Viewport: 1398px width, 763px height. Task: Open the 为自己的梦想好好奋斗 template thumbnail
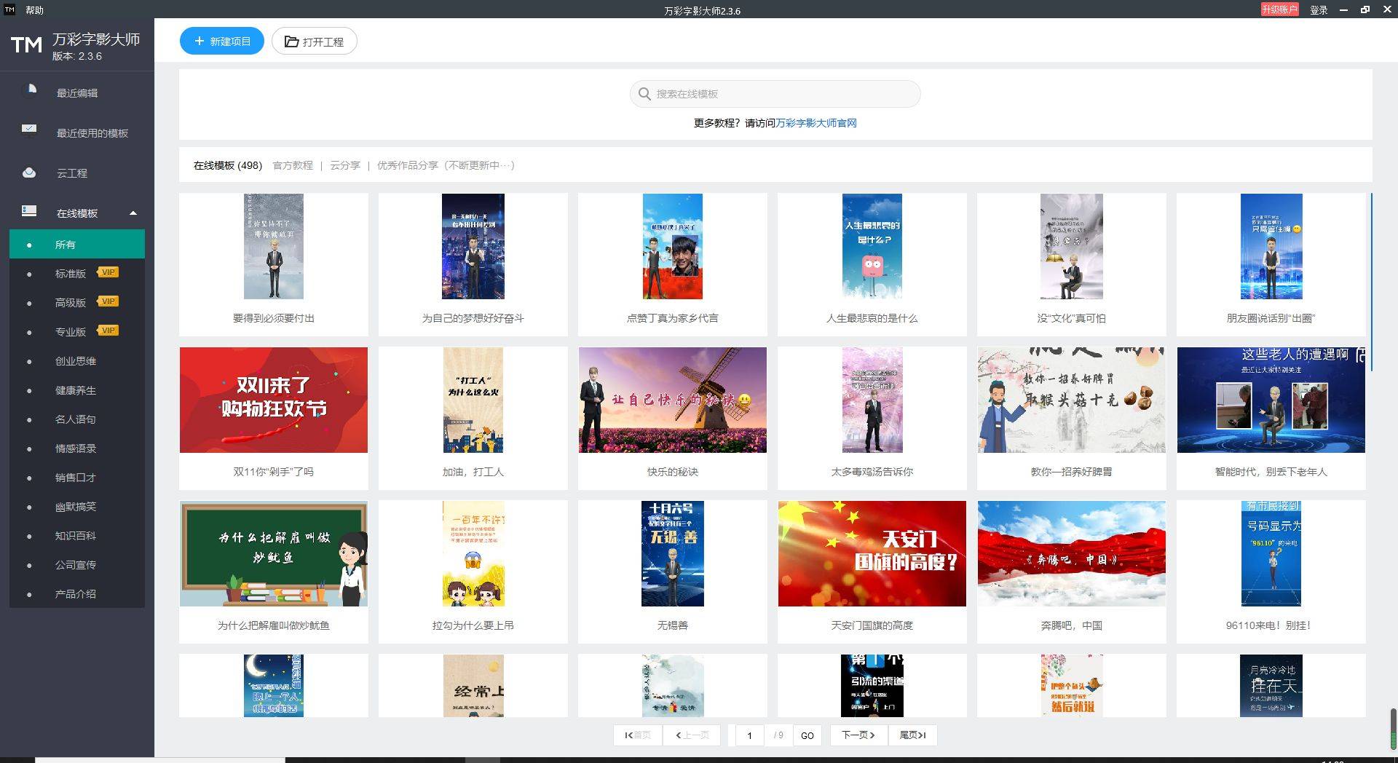point(473,246)
